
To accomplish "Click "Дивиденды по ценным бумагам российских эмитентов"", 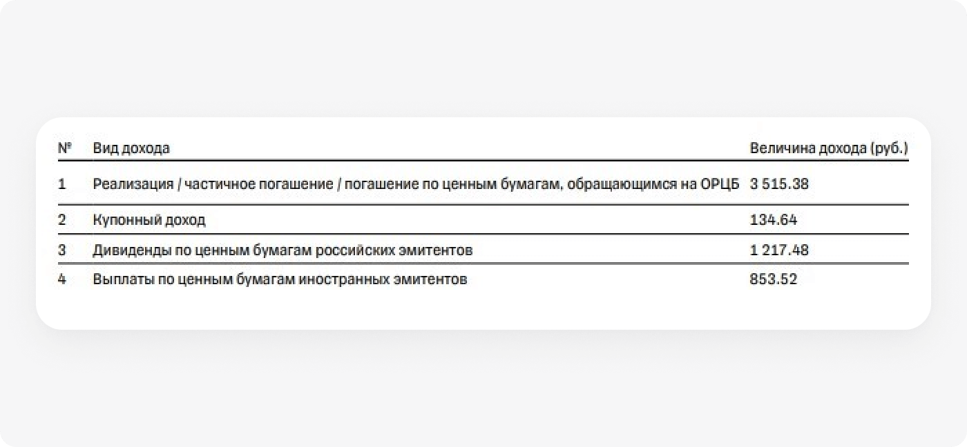I will [283, 250].
